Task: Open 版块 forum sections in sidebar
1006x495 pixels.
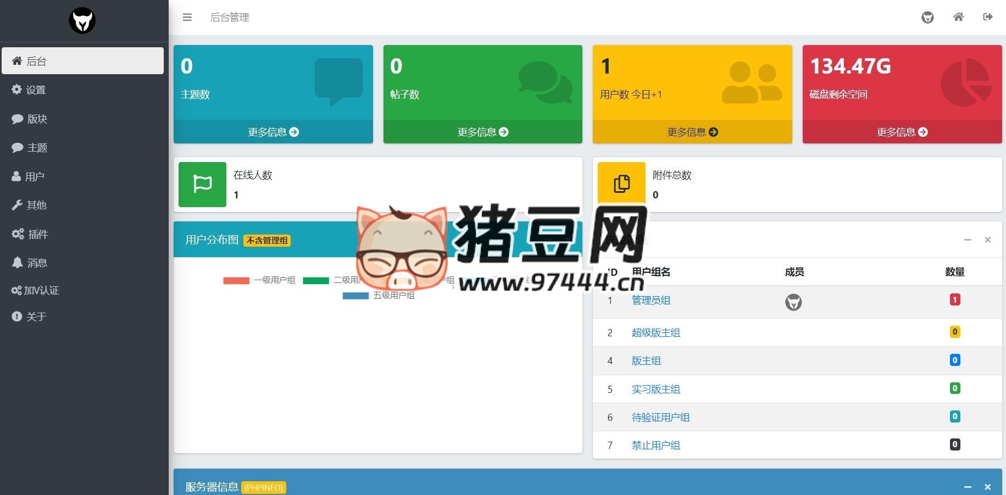Action: 82,119
